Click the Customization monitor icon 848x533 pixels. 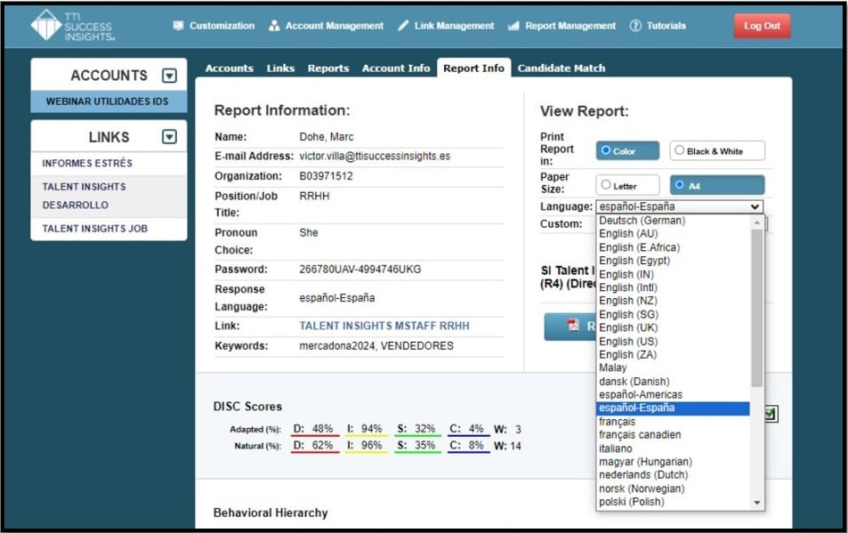click(x=178, y=26)
